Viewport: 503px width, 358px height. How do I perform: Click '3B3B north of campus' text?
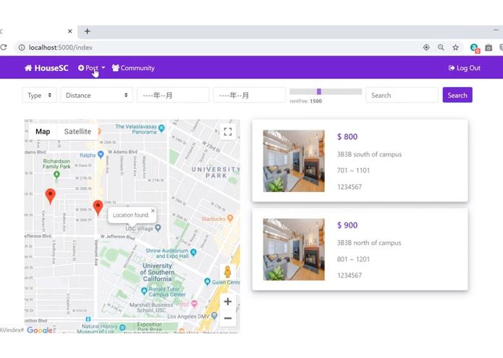[369, 243]
